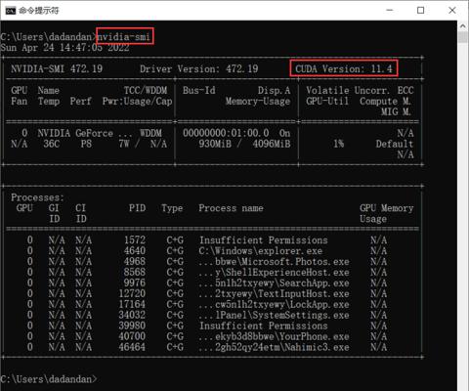Screen dimensions: 469x391
Task: Click the SystemSettings.exe process name
Action: coord(274,315)
